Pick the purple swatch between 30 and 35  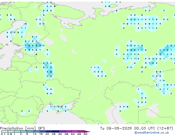click(62, 131)
